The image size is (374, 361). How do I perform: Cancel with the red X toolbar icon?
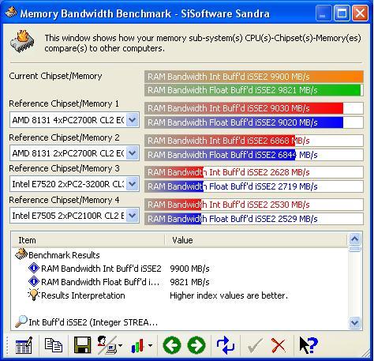pyautogui.click(x=279, y=345)
